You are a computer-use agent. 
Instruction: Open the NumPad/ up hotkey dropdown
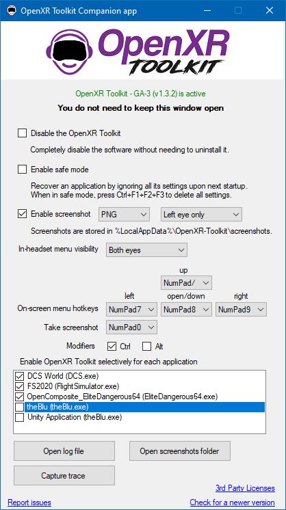pyautogui.click(x=186, y=283)
